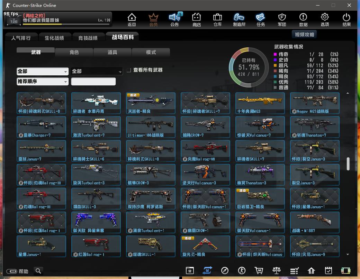Click the 返回 home icon

point(132,19)
